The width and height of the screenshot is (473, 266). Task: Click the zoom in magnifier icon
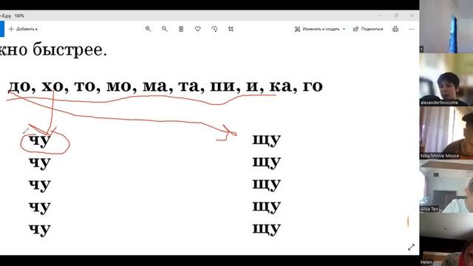(x=148, y=29)
